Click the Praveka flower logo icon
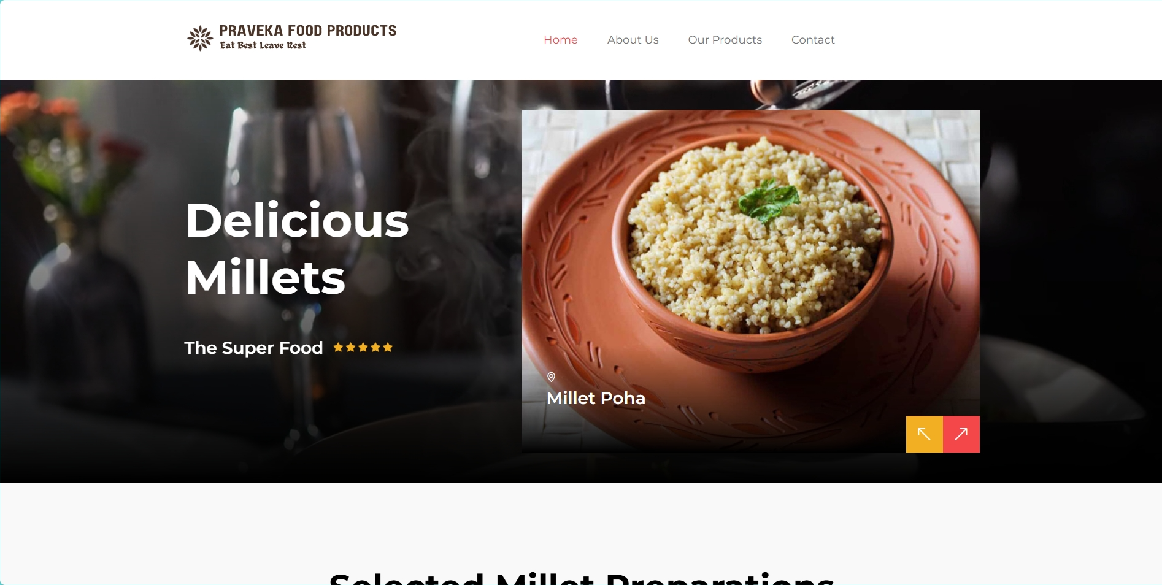 pyautogui.click(x=200, y=38)
